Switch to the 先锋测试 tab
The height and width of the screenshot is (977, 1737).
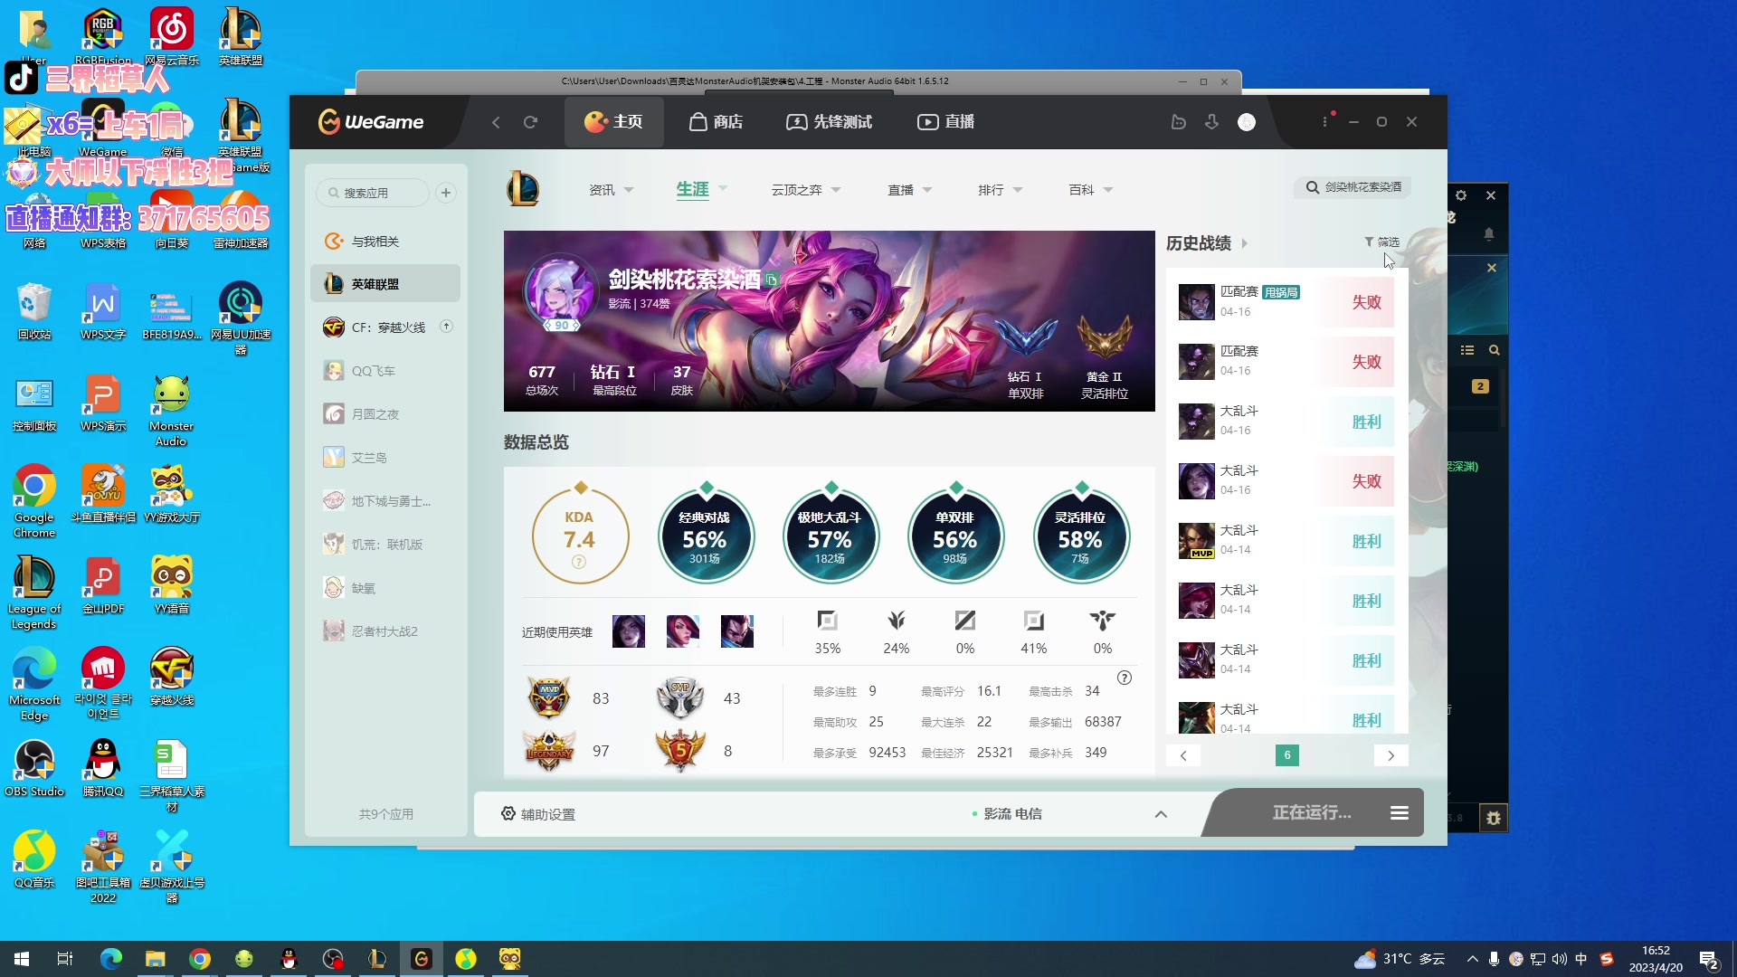829,122
